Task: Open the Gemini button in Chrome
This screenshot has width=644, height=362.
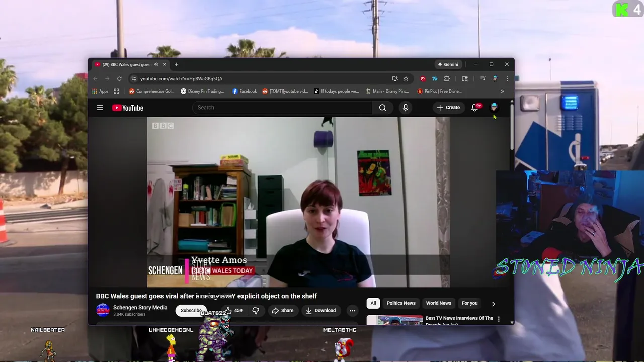Action: [448, 64]
